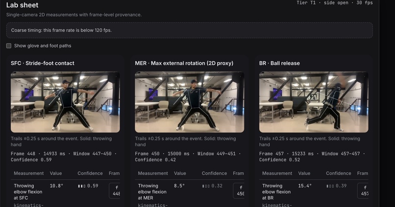Click the 0.59 confidence bar in SFC row
The image size is (395, 207).
88,186
